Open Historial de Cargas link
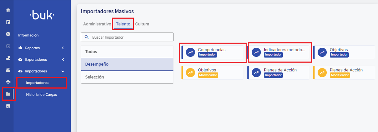 (41, 94)
